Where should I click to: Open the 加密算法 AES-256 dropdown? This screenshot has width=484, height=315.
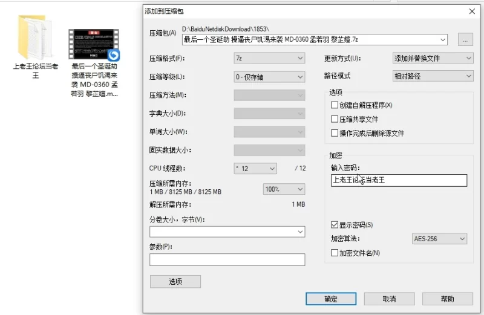[439, 238]
